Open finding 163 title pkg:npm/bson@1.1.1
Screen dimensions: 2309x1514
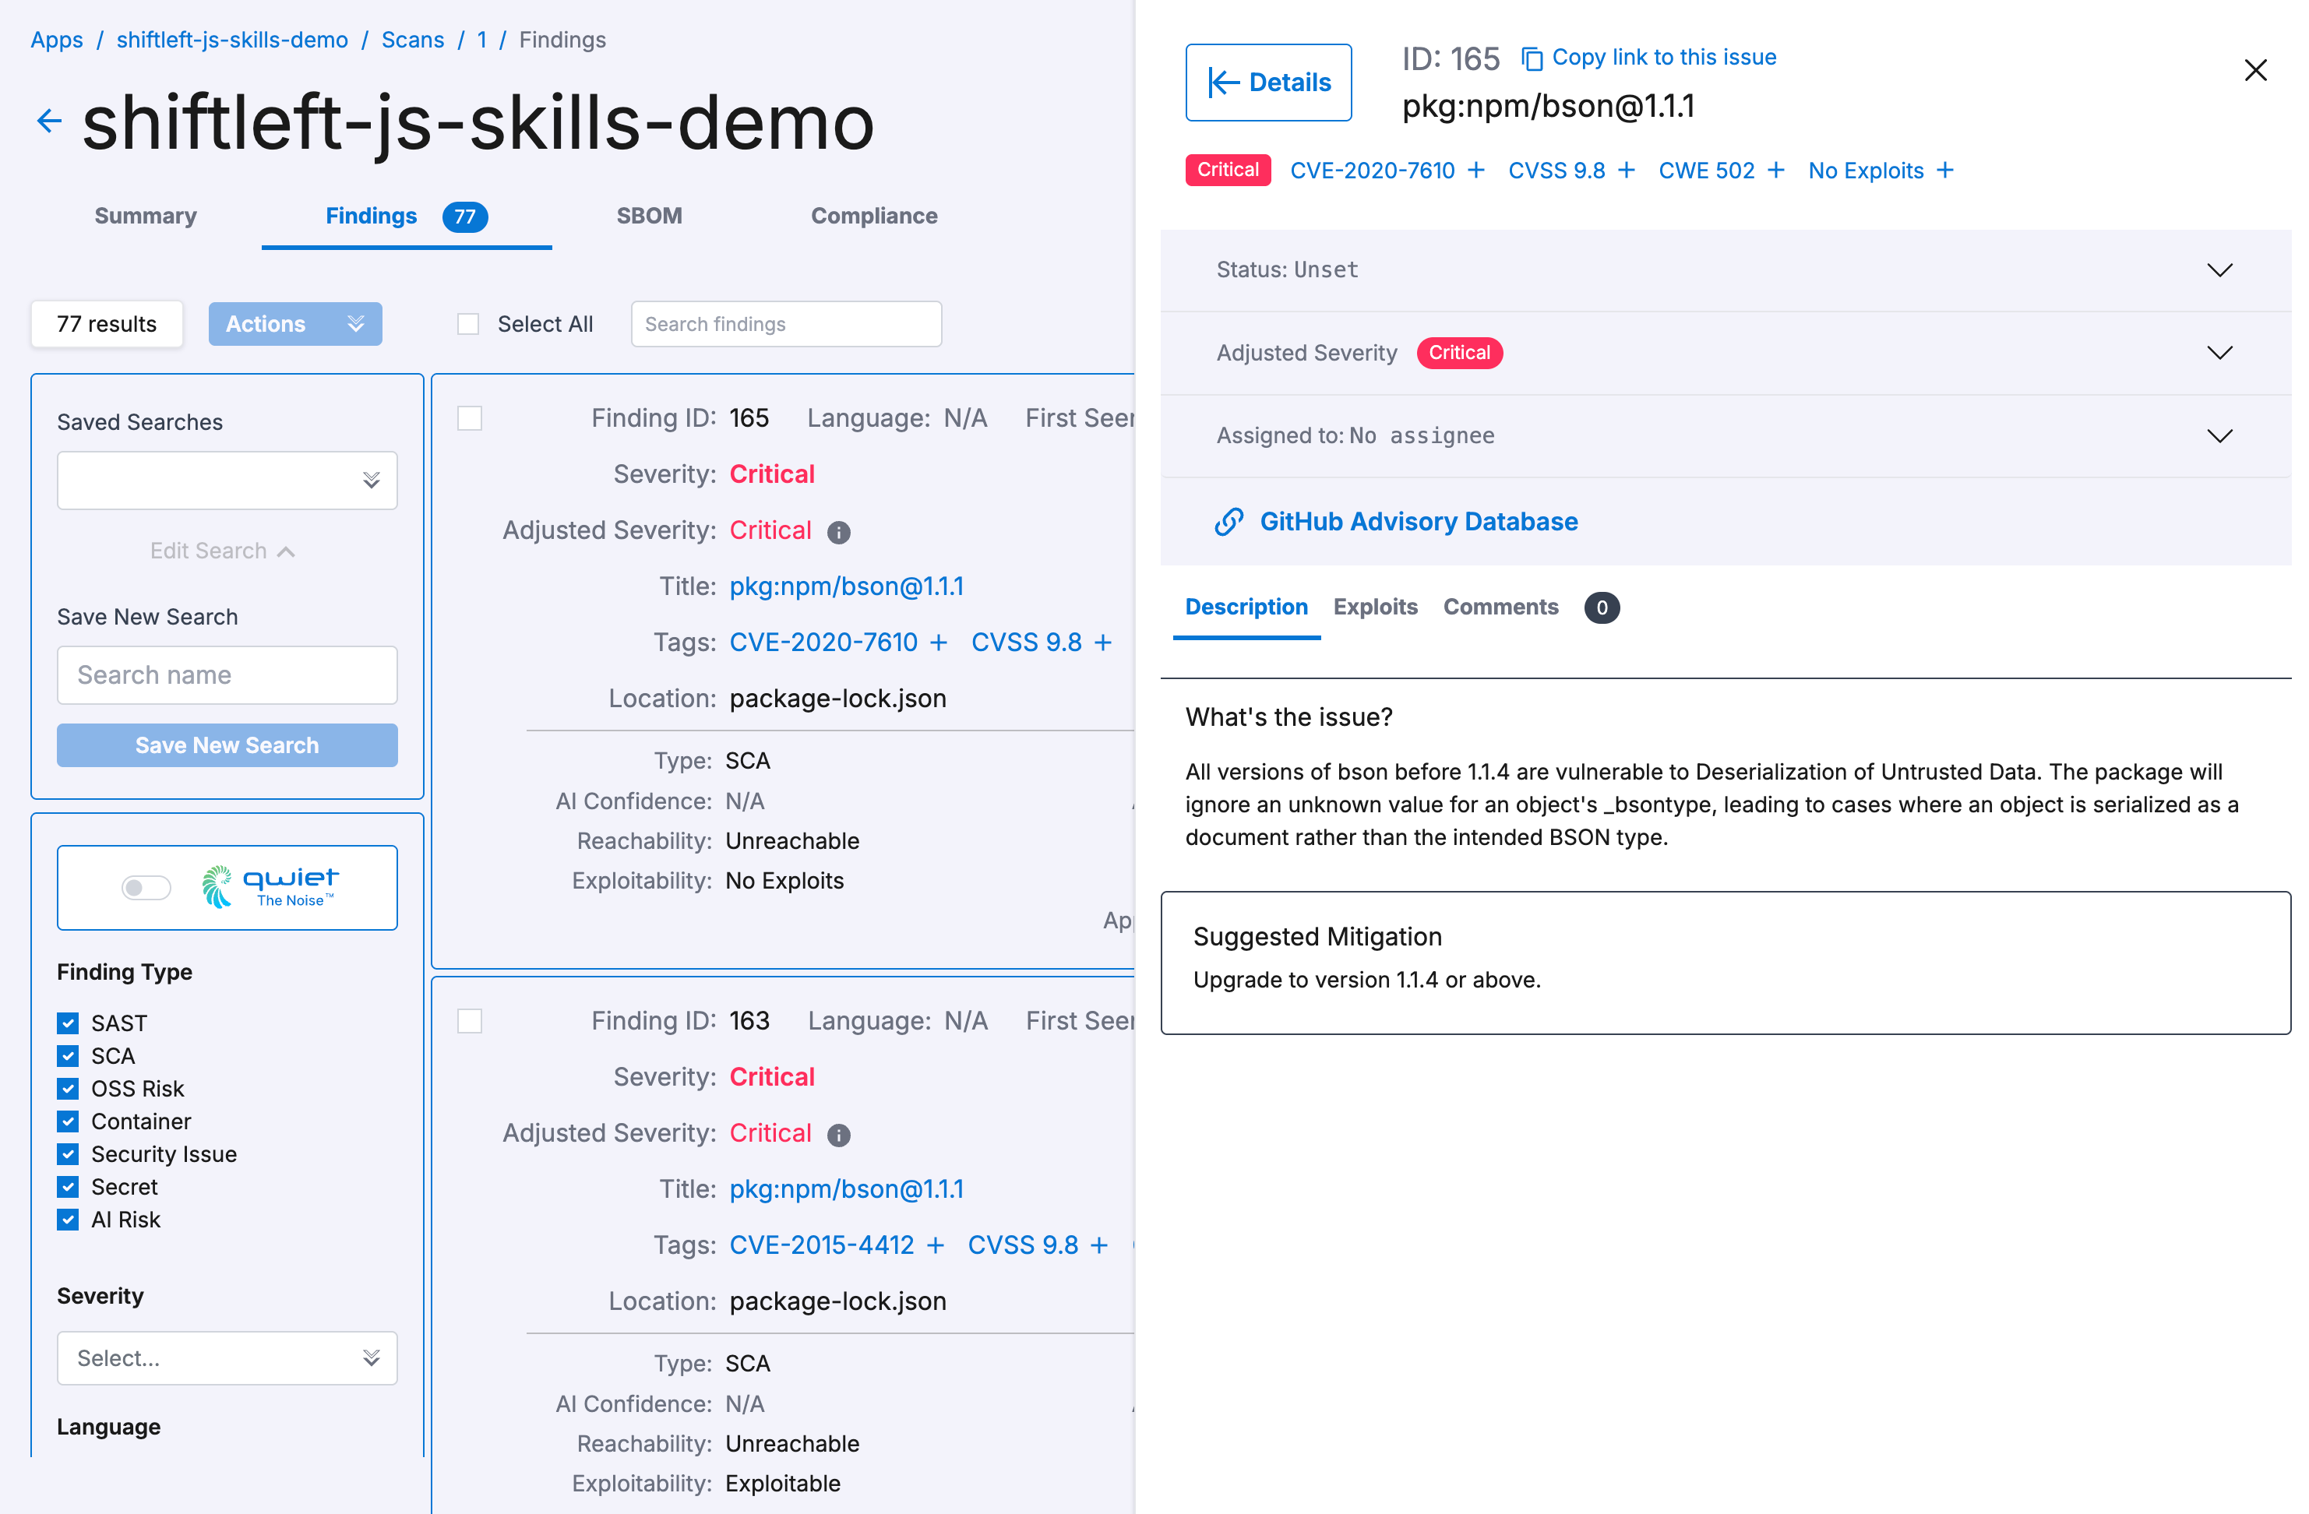coord(846,1189)
